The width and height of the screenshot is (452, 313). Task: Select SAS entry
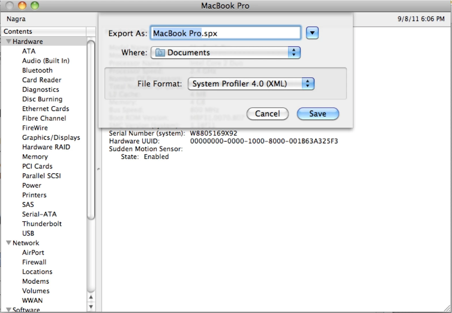[28, 205]
